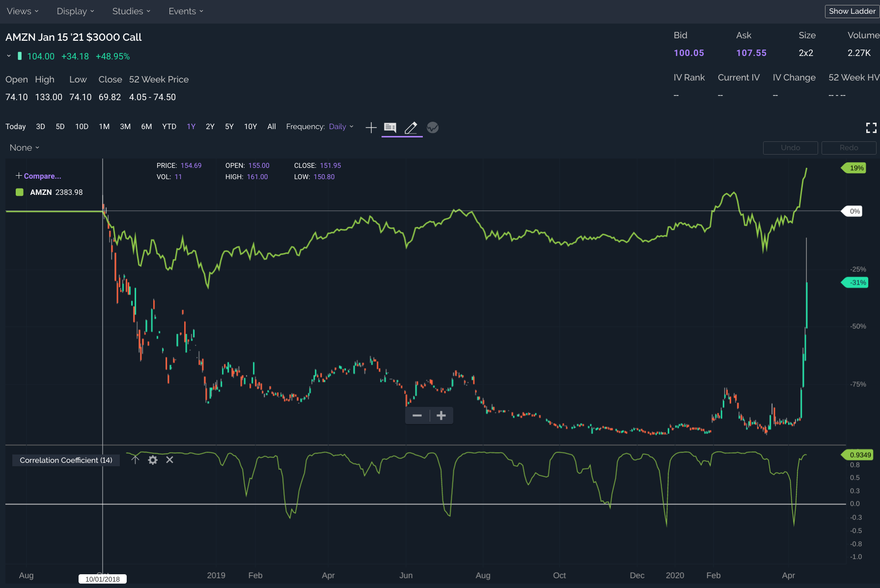Click the Correlation Coefficient (14) label
Viewport: 880px width, 588px height.
[66, 460]
